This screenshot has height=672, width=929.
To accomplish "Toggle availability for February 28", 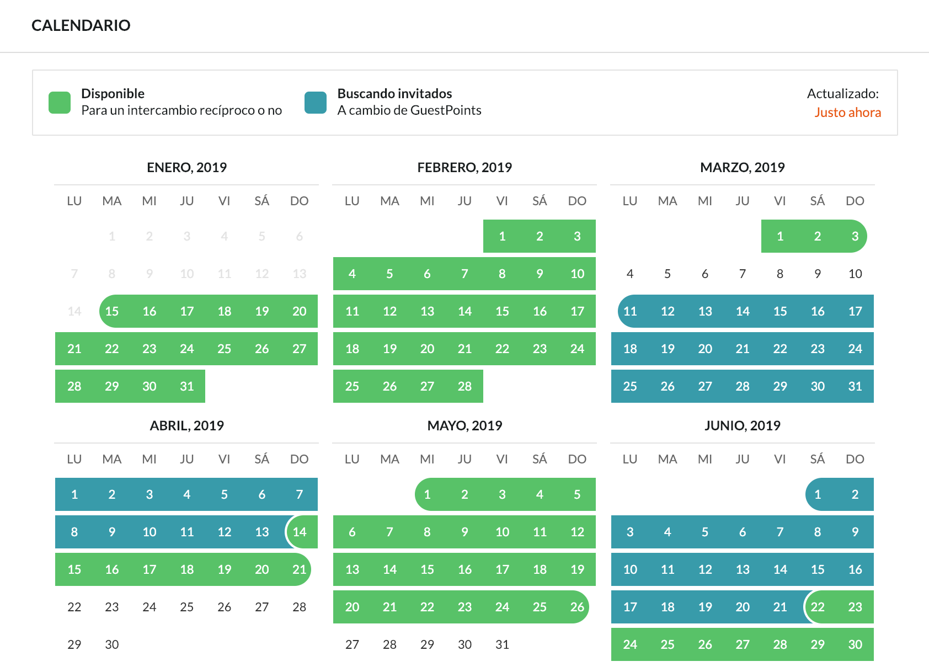I will (464, 386).
